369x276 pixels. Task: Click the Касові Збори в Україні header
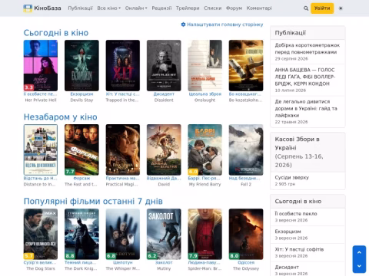pyautogui.click(x=307, y=152)
